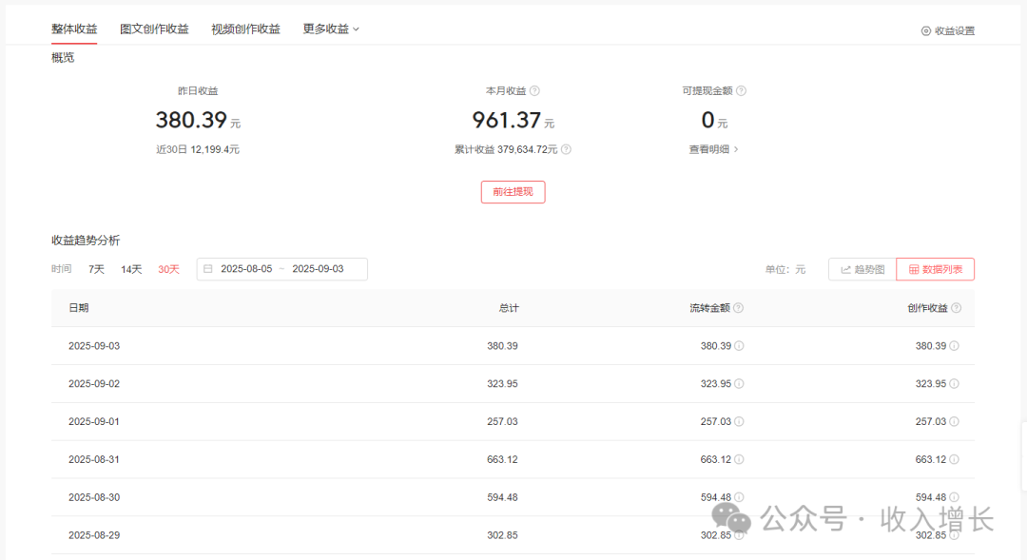The image size is (1027, 560).
Task: Click 总计 value 663.12
Action: coord(502,460)
